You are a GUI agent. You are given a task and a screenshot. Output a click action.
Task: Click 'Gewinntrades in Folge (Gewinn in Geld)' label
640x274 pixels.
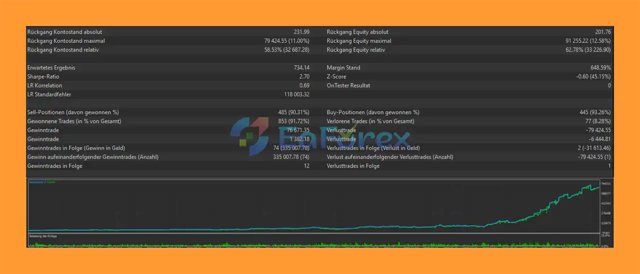pyautogui.click(x=76, y=148)
